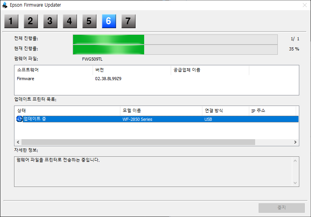311x217 pixels.
Task: Click the step 5 number icon
Action: tap(89, 21)
